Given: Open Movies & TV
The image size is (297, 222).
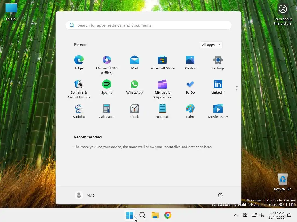Looking at the screenshot, I should point(218,111).
